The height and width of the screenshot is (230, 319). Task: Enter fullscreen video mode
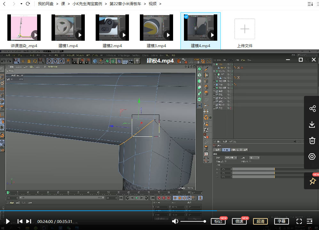[x=299, y=221]
